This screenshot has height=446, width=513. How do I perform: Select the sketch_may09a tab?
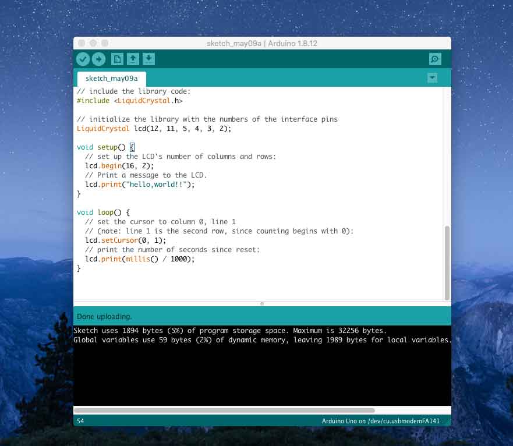click(x=112, y=79)
